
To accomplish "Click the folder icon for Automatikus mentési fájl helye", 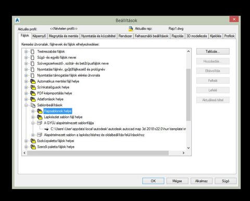I will tap(33, 81).
